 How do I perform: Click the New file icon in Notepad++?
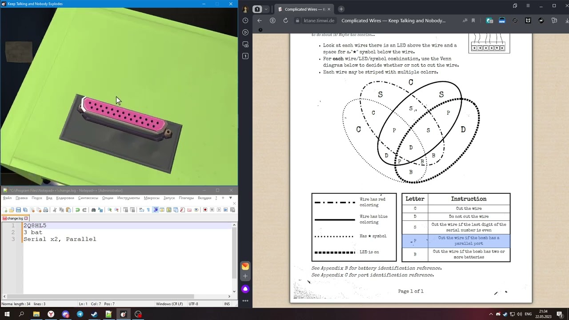(x=5, y=210)
